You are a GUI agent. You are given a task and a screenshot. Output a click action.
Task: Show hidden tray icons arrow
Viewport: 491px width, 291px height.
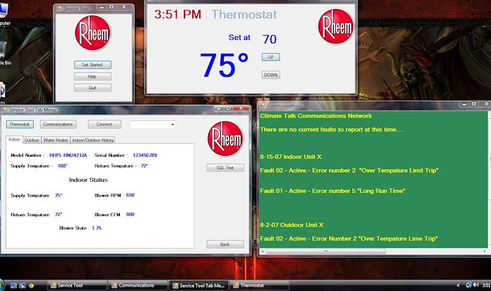pyautogui.click(x=458, y=285)
